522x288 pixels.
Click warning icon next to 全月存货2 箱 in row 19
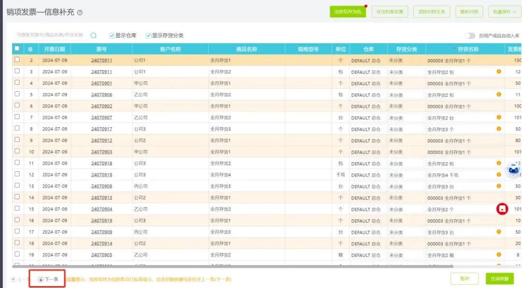[498, 255]
